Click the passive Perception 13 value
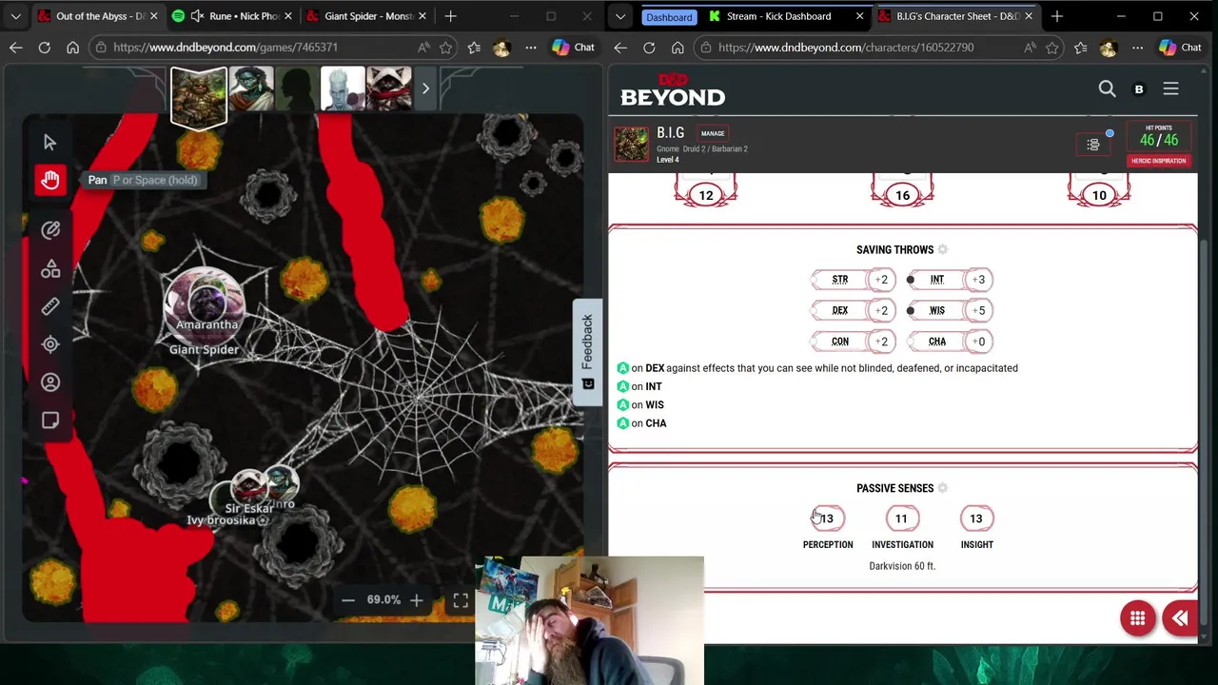This screenshot has width=1218, height=685. coord(828,519)
